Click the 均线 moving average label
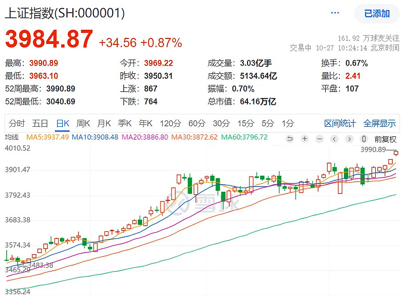Screen dimensions: 404x296 coord(12,137)
